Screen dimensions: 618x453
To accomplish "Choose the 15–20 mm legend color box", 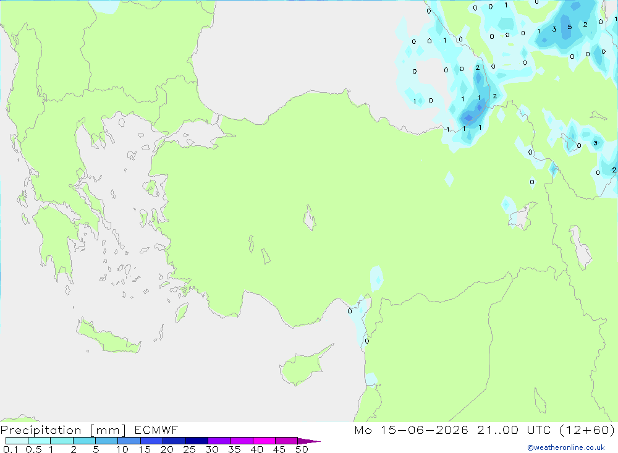I will tap(151, 441).
